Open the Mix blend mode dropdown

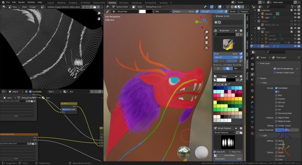pos(162,11)
